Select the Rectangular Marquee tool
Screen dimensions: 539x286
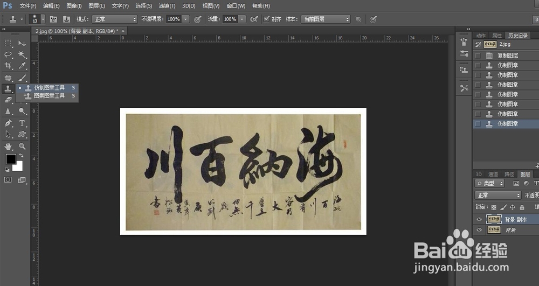click(8, 43)
